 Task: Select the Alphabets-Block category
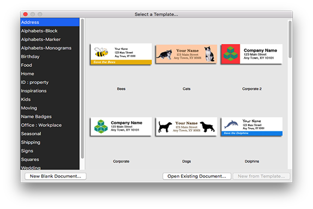(x=50, y=31)
